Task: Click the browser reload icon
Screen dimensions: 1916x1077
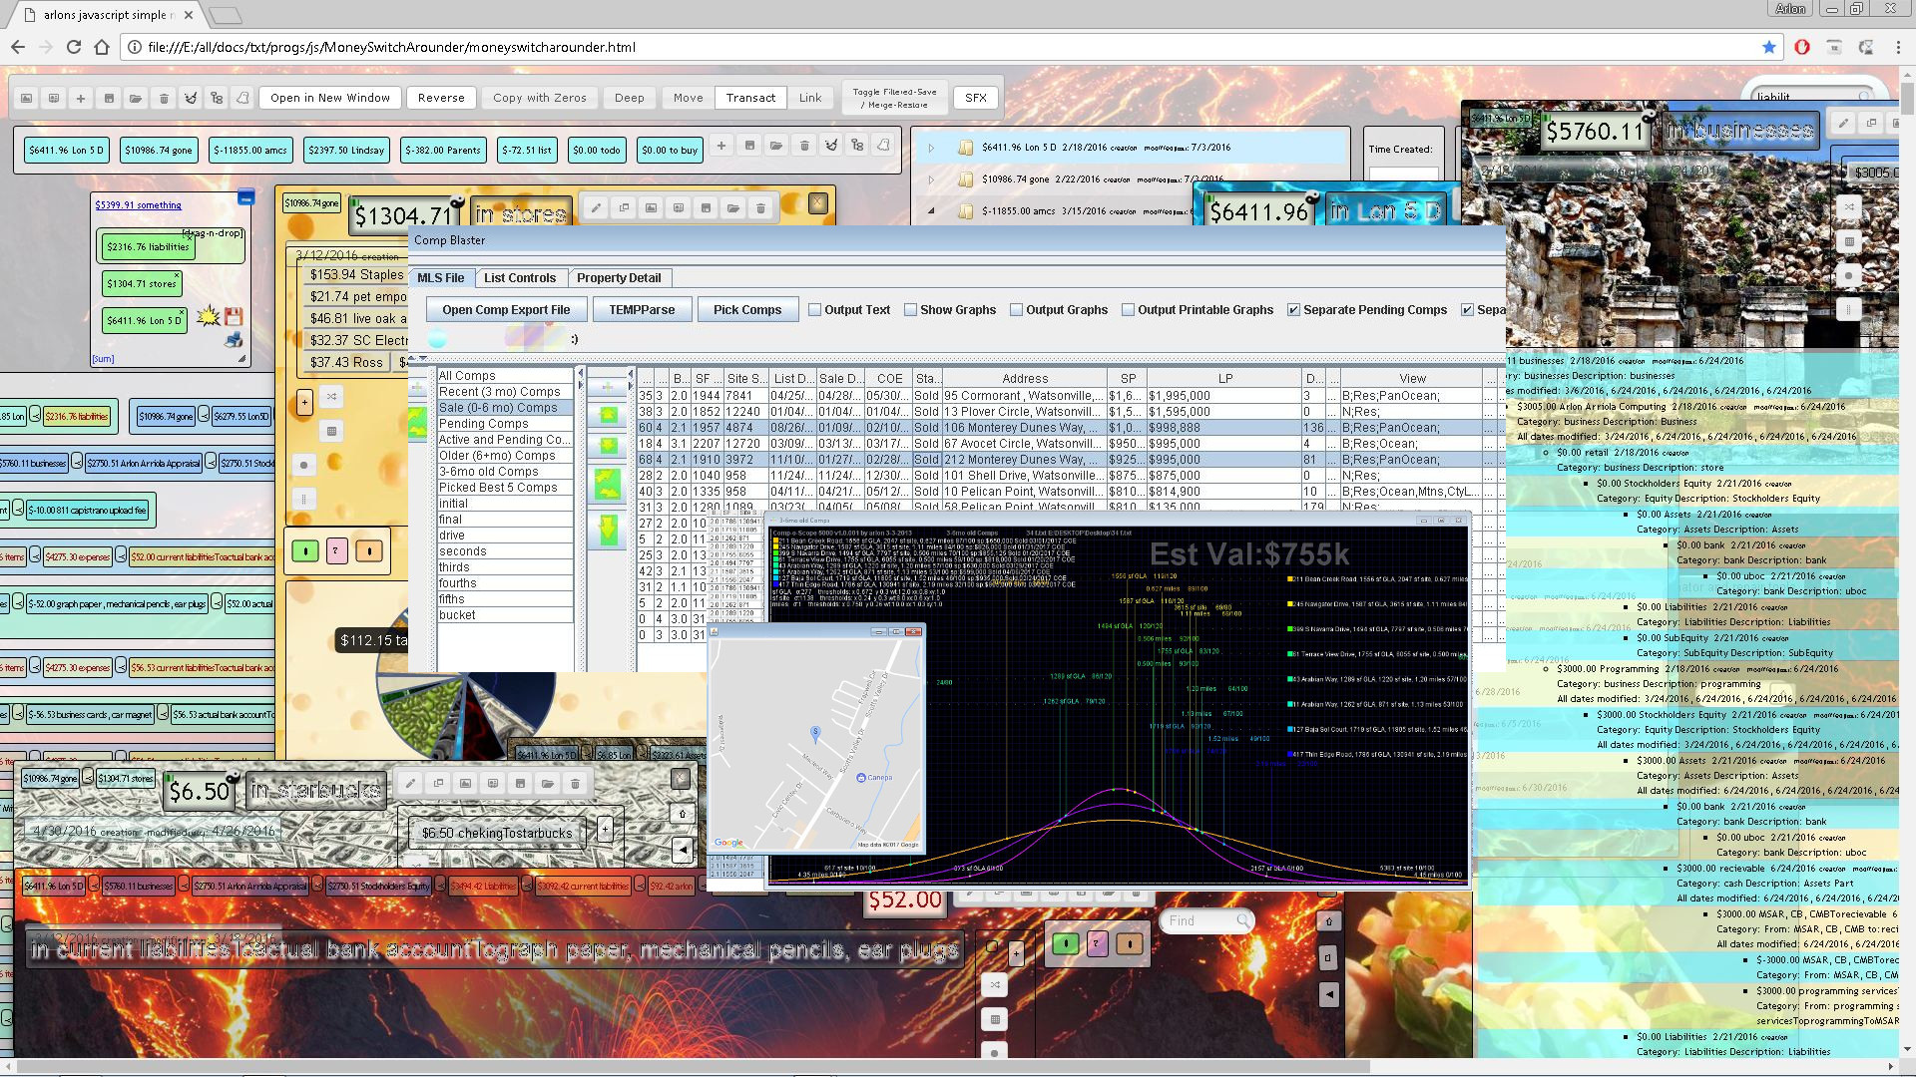Action: click(x=74, y=47)
